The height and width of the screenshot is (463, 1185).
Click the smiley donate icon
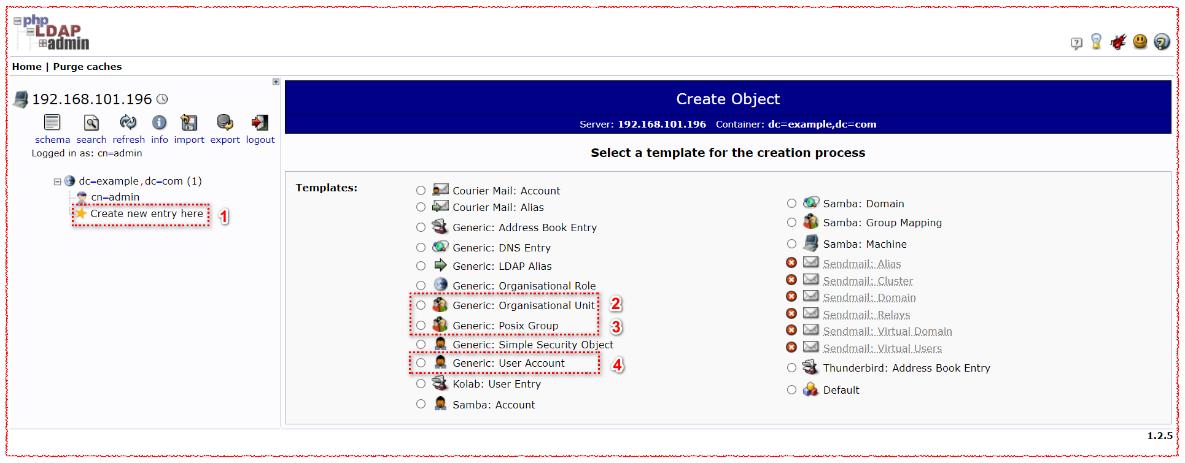(x=1140, y=41)
